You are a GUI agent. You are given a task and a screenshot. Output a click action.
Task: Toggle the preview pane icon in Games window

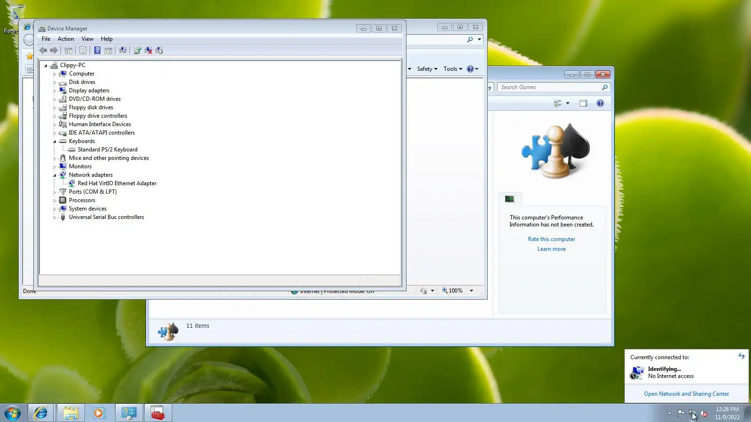click(x=583, y=103)
